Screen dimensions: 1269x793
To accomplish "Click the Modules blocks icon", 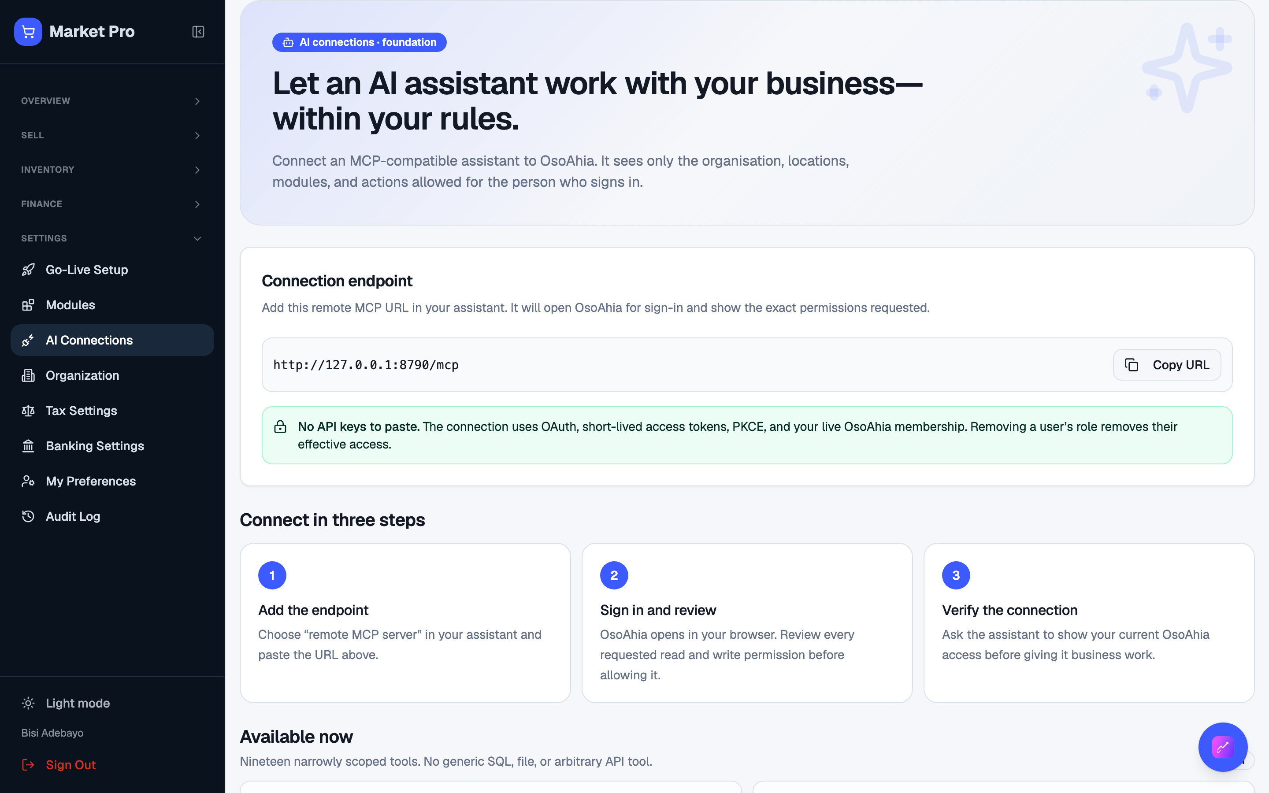I will [x=28, y=305].
